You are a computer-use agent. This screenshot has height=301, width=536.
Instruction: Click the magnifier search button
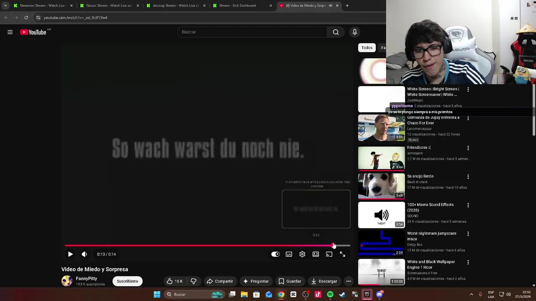pyautogui.click(x=336, y=32)
